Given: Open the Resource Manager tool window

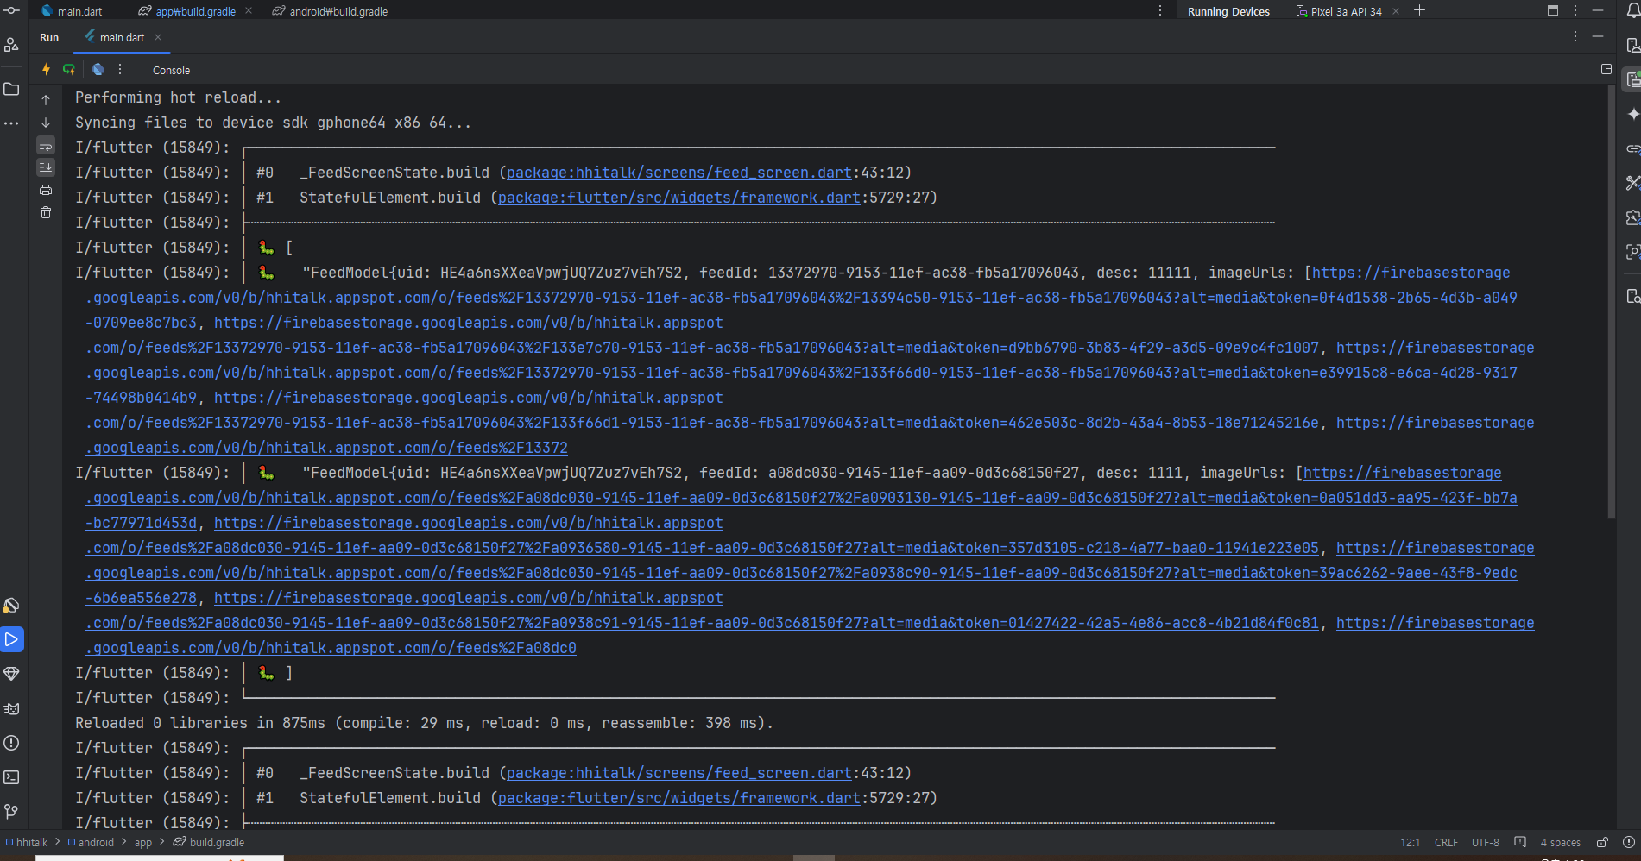Looking at the screenshot, I should coord(11,45).
